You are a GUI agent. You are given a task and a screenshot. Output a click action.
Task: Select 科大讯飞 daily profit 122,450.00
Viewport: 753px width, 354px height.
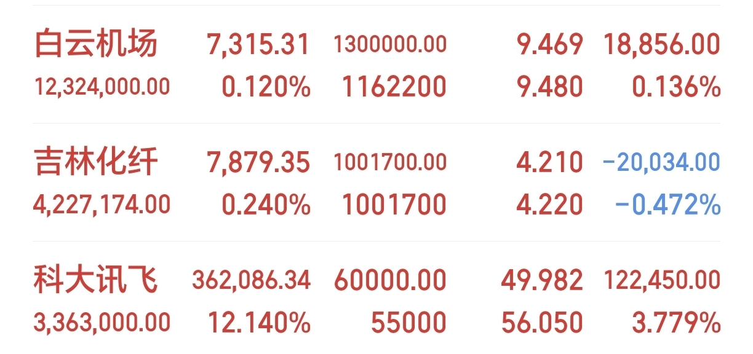662,281
